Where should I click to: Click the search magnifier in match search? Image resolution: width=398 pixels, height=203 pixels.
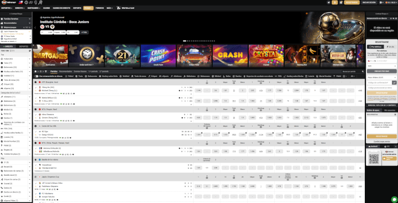[362, 72]
